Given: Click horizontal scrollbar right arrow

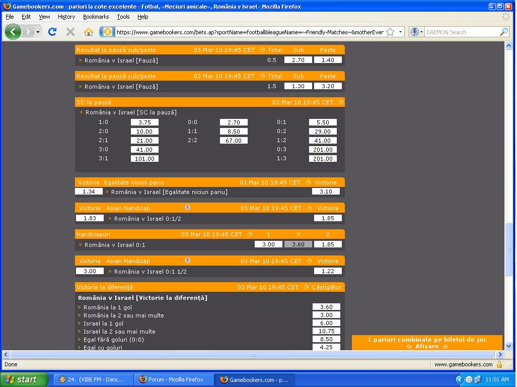Looking at the screenshot, I should (x=500, y=354).
